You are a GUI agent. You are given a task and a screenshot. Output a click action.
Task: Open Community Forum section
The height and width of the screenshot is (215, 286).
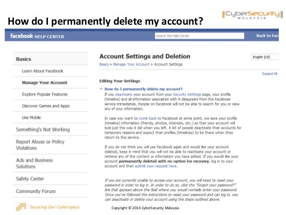pos(36,191)
